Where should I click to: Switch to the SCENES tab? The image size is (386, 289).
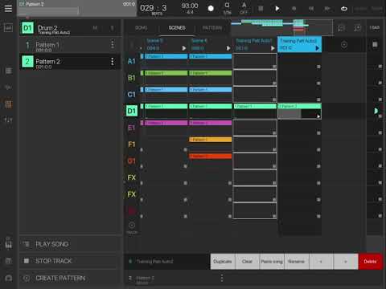point(177,28)
